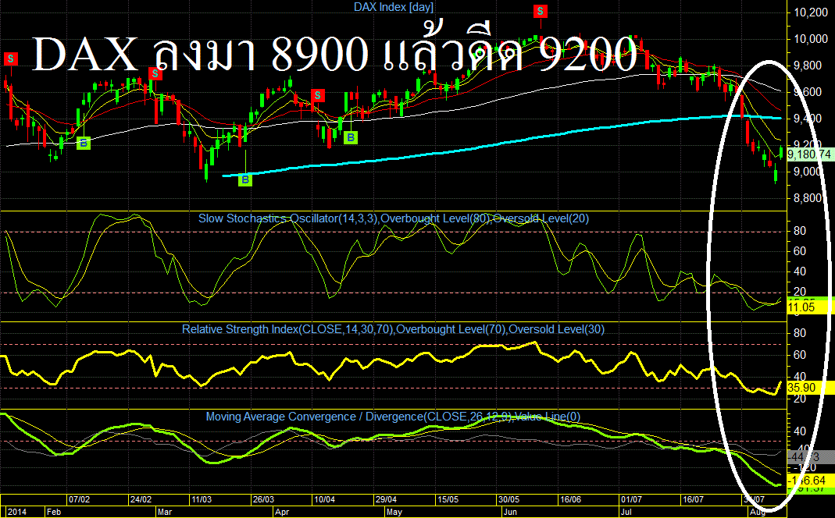
Task: Click the green B buy marker after 10/04
Action: tap(351, 137)
